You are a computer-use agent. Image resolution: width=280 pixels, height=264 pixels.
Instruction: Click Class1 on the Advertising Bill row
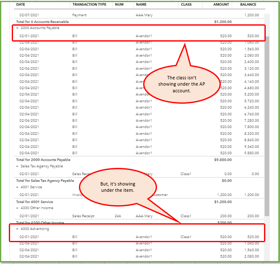tap(186, 237)
